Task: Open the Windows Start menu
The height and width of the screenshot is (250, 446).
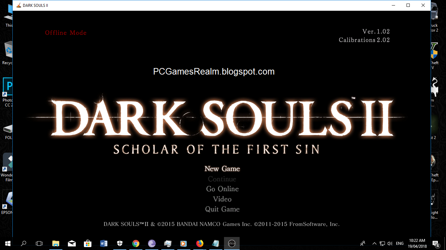Action: tap(8, 243)
